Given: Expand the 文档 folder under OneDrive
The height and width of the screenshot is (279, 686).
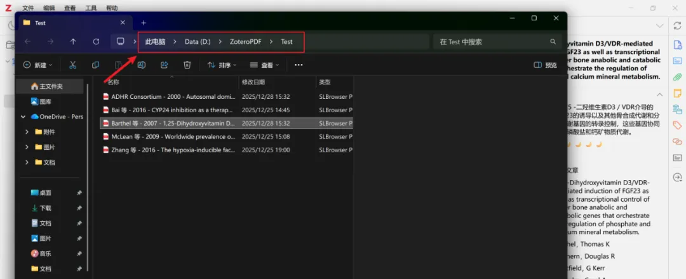Looking at the screenshot, I should point(27,162).
